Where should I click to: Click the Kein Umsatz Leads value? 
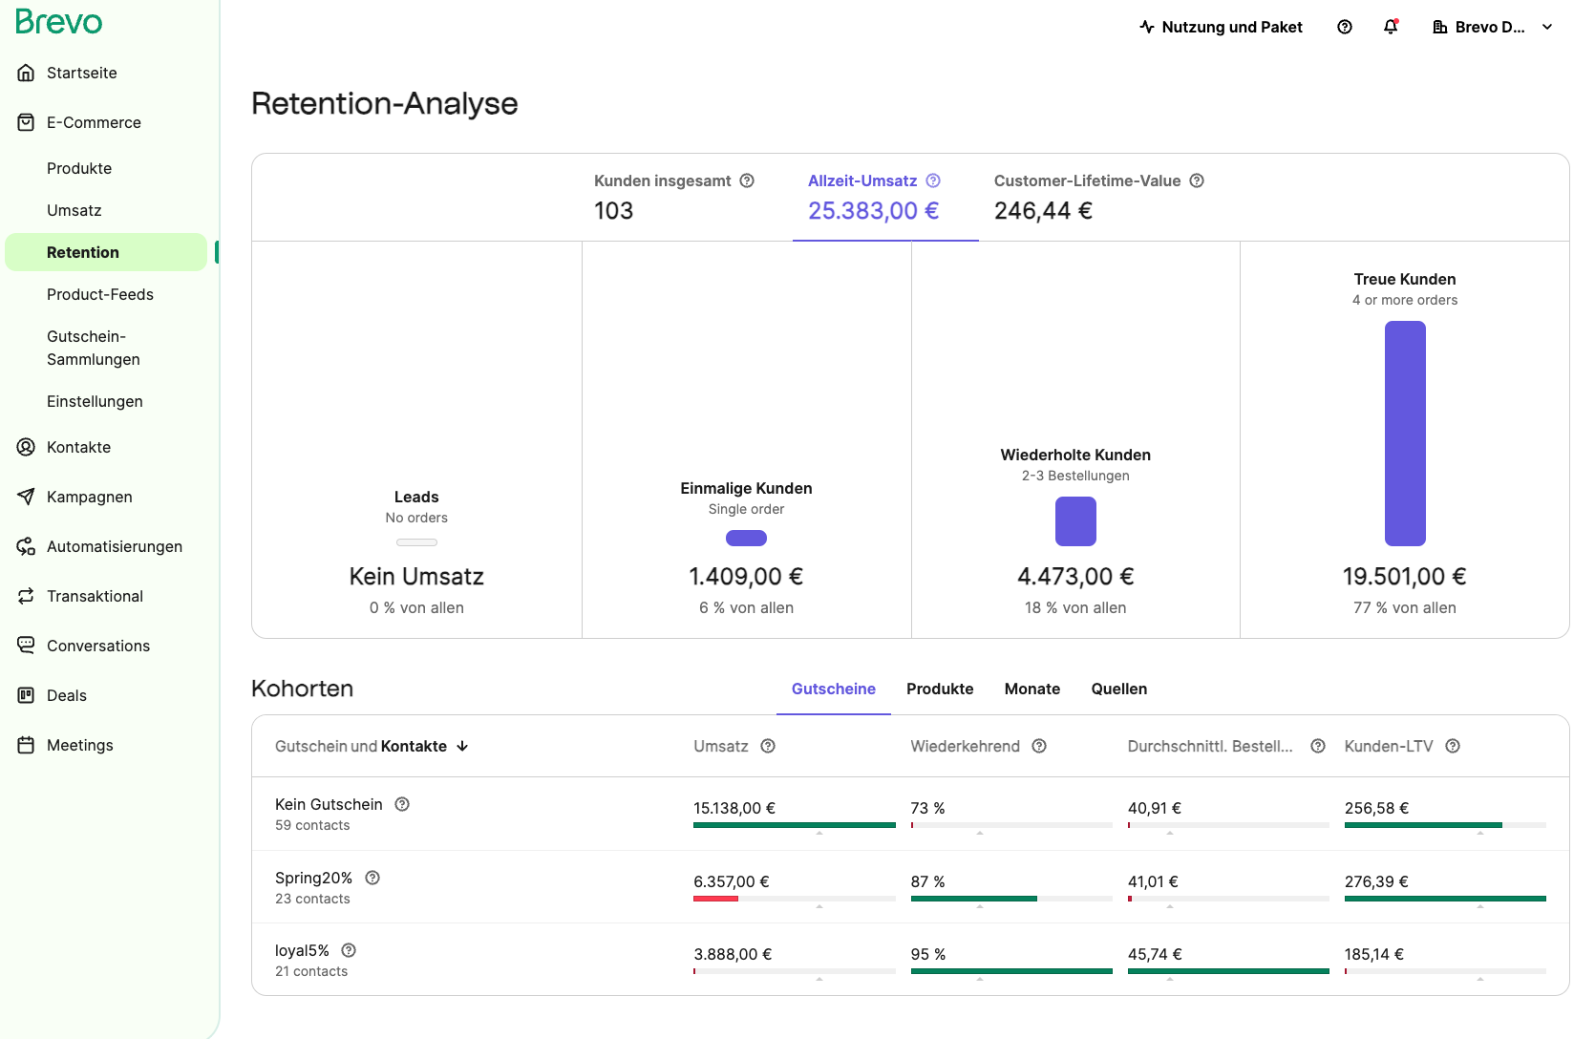416,576
